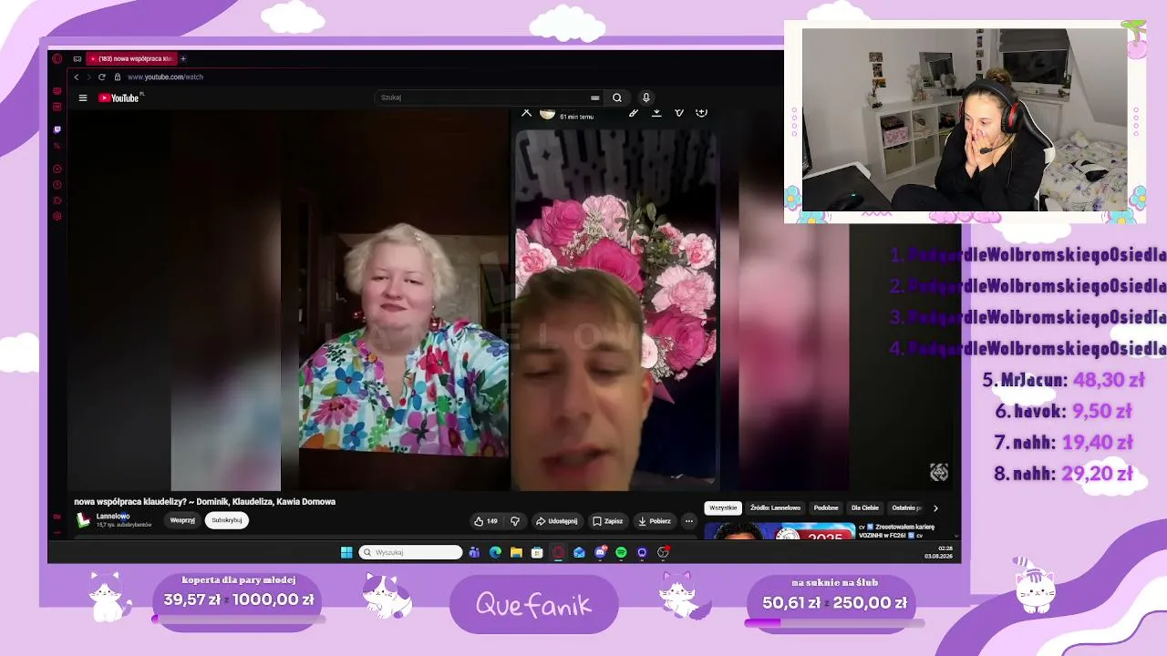Open the YouTube guide hamburger menu

click(83, 97)
